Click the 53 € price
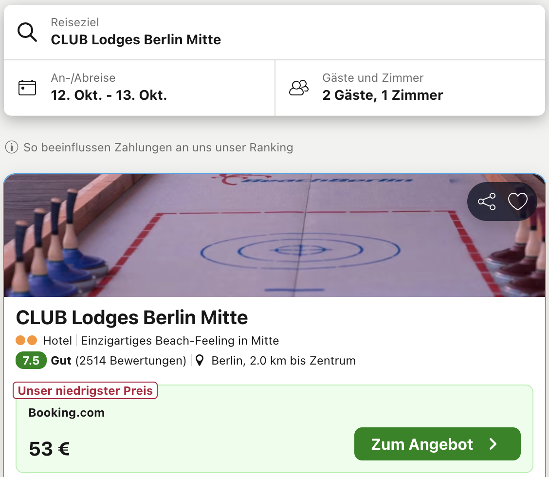This screenshot has width=549, height=477. [x=49, y=448]
